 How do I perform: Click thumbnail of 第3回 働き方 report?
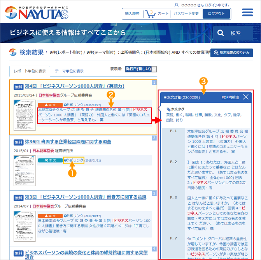[25, 226]
